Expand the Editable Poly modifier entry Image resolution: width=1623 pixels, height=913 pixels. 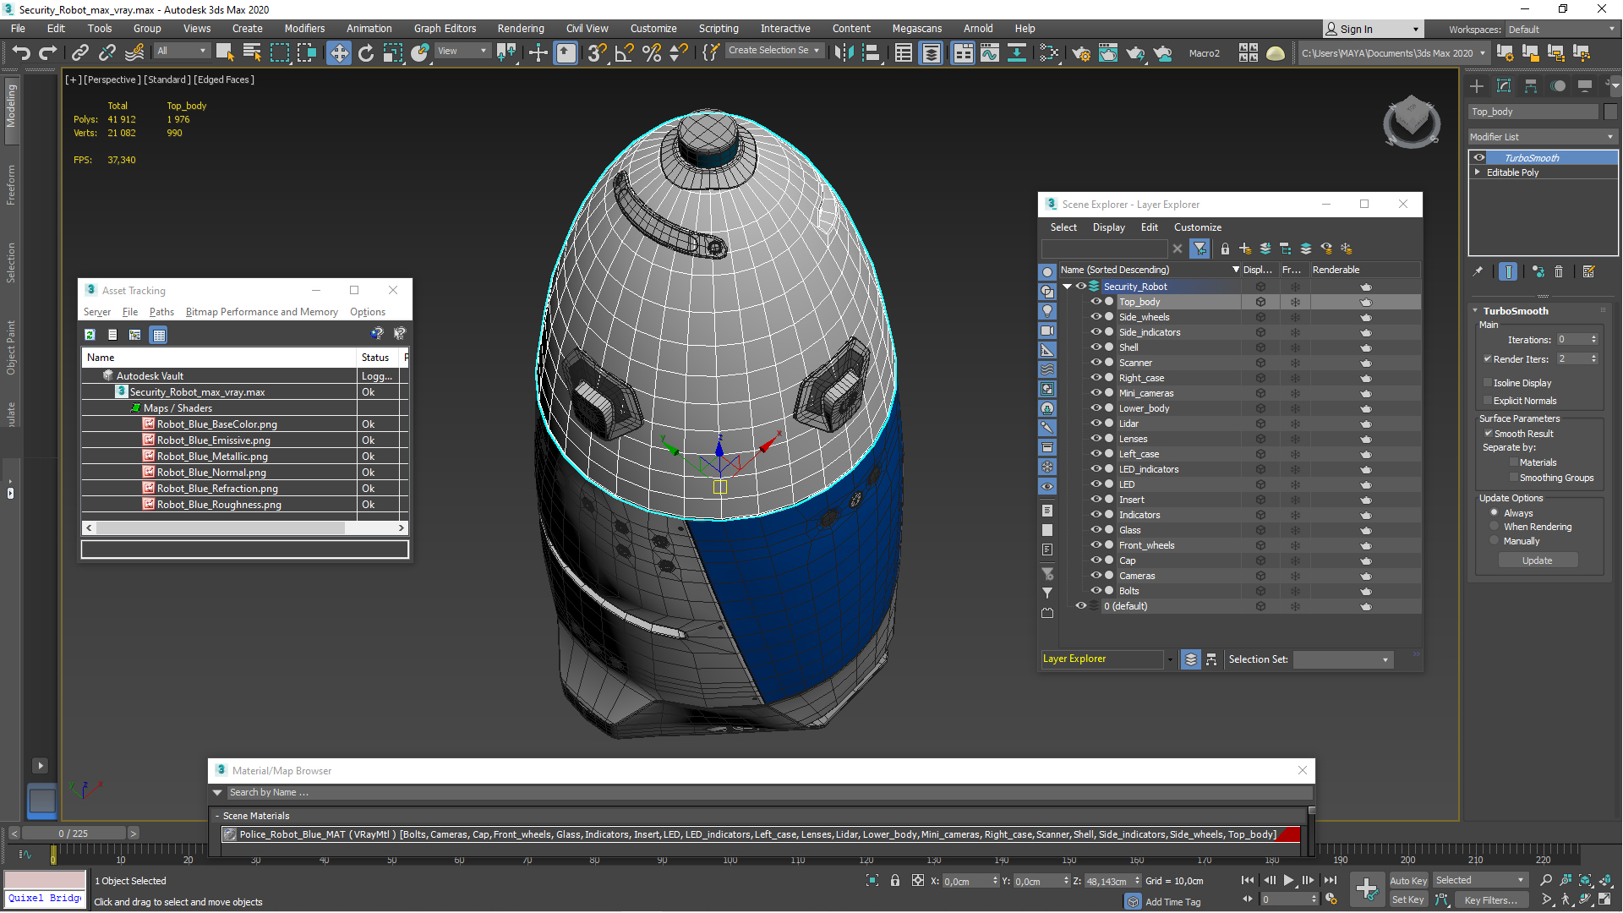click(1478, 172)
